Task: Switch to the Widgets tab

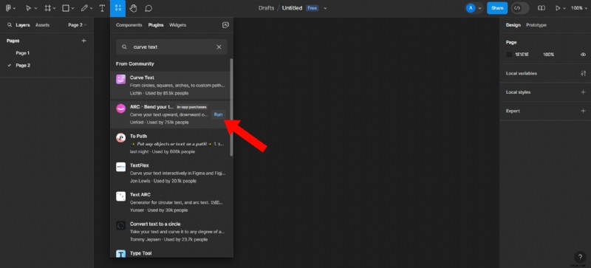Action: pos(177,25)
